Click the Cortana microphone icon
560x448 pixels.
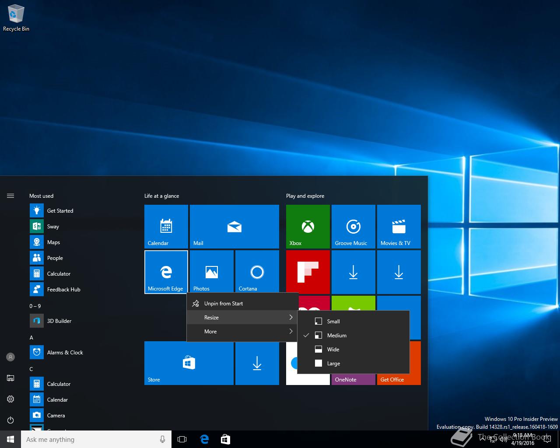click(x=162, y=439)
